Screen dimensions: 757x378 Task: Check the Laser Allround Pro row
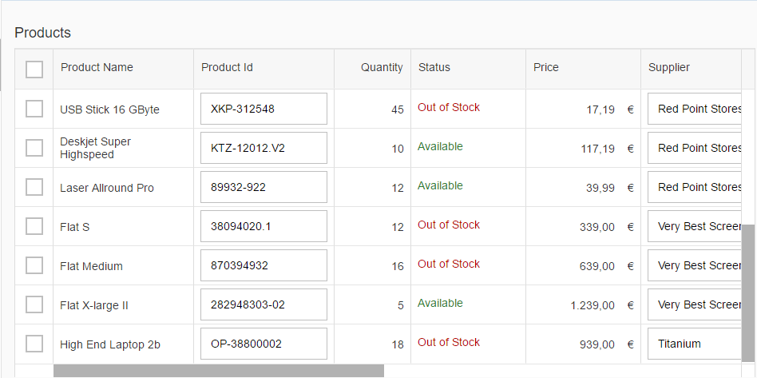click(34, 187)
